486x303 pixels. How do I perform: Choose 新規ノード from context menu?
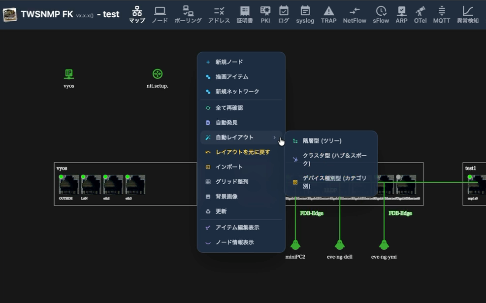click(x=241, y=62)
